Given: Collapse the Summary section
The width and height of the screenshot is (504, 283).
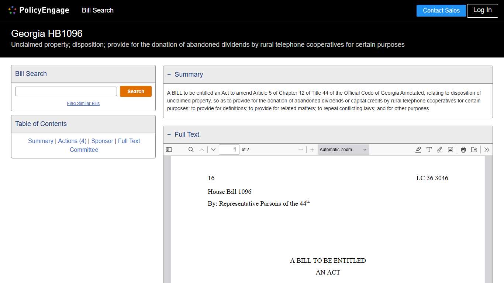Looking at the screenshot, I should click(x=169, y=74).
